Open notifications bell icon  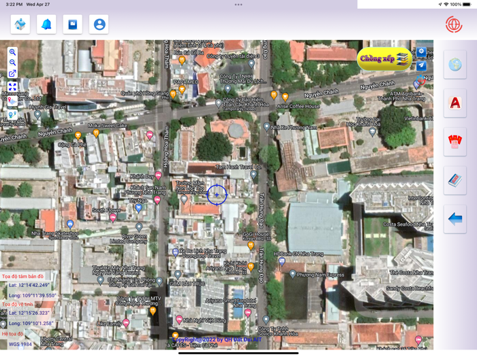pyautogui.click(x=46, y=24)
